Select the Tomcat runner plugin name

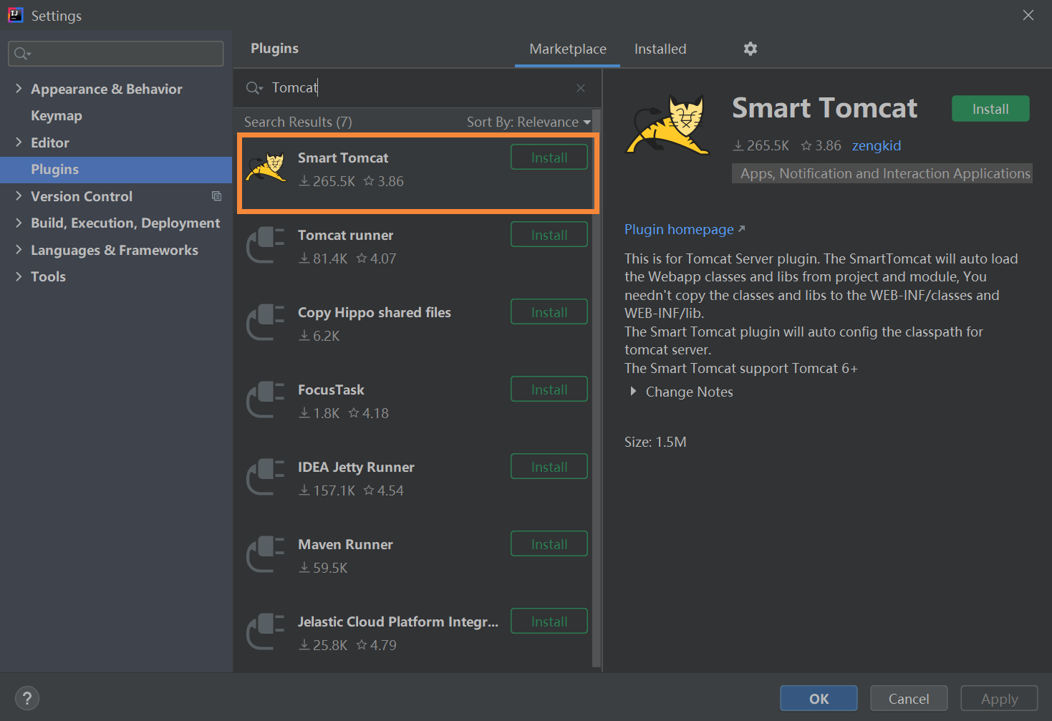click(345, 235)
